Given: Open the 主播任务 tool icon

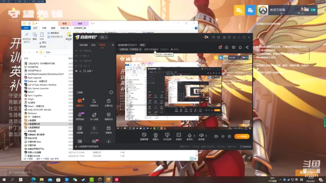Looking at the screenshot, I should click(108, 103).
